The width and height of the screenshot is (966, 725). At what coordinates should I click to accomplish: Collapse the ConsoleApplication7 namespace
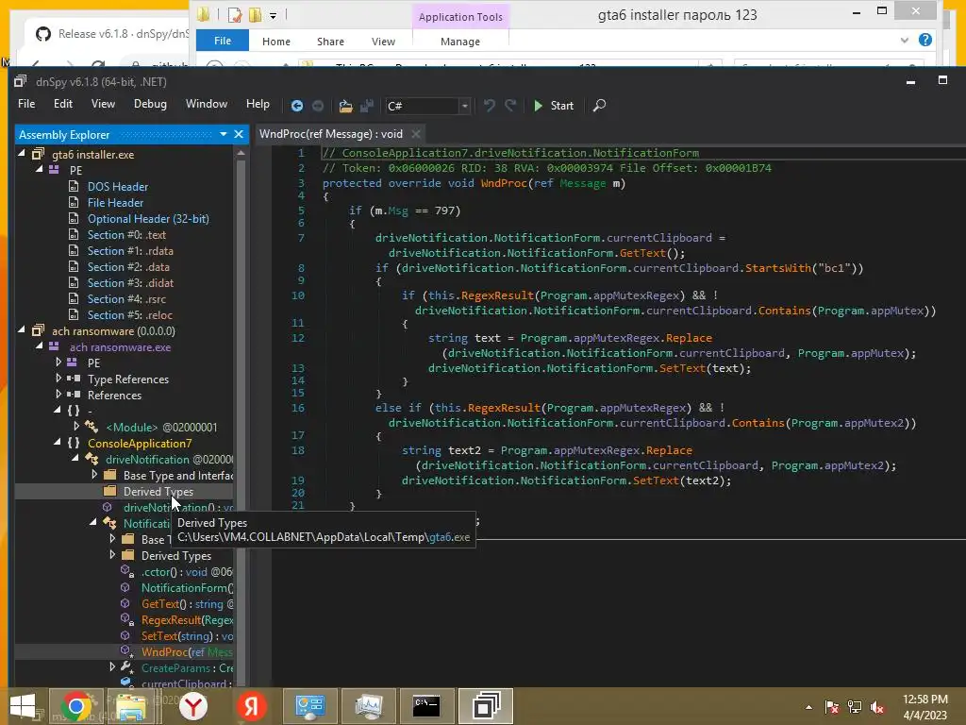pyautogui.click(x=58, y=442)
